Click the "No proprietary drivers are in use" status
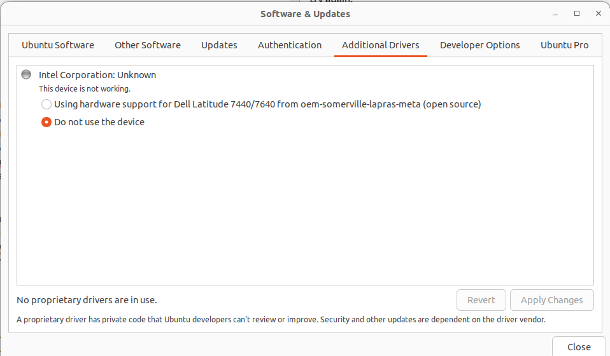The image size is (610, 356). coord(87,300)
